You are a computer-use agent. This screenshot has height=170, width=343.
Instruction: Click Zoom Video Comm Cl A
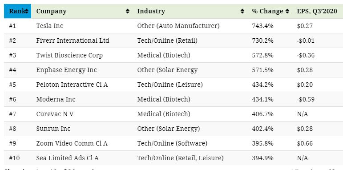tap(72, 143)
